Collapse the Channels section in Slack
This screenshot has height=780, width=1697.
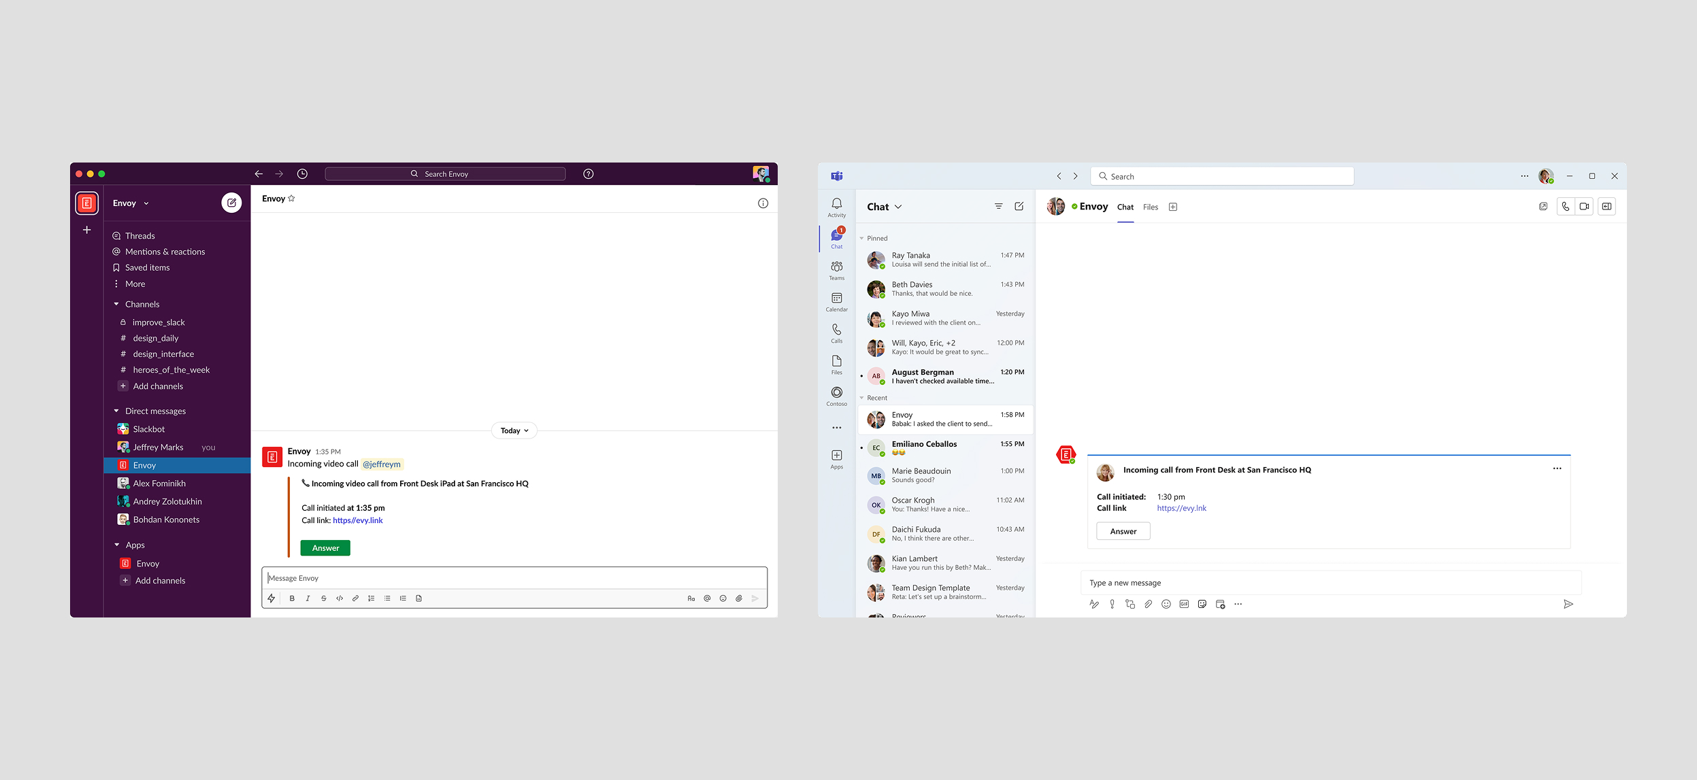click(x=116, y=304)
